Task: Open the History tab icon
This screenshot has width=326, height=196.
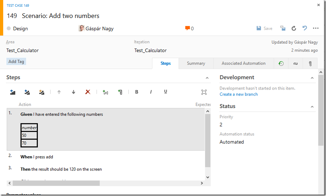Action: coord(281,63)
